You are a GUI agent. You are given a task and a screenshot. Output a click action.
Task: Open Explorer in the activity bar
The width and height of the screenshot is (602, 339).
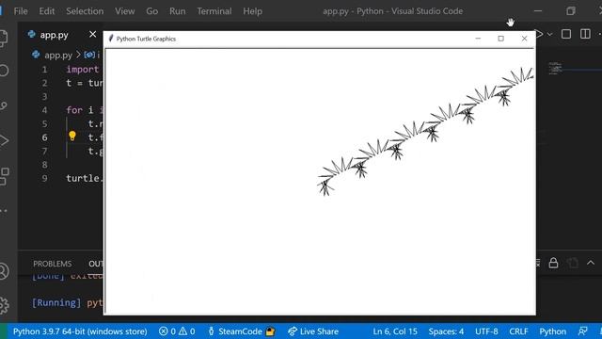[3, 38]
